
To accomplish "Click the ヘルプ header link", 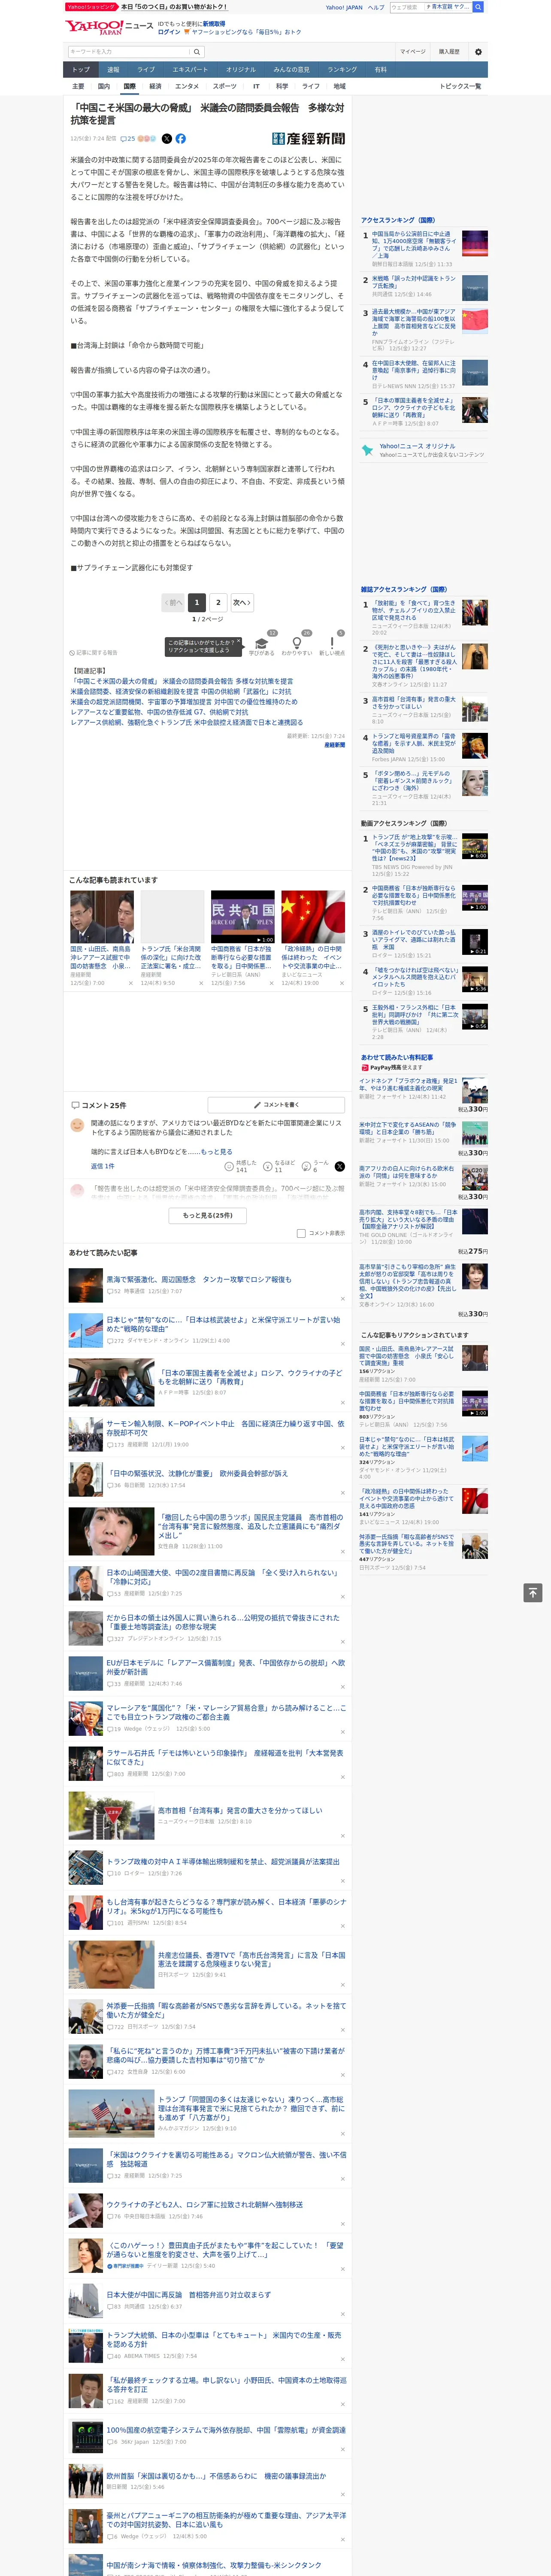I will click(x=376, y=7).
